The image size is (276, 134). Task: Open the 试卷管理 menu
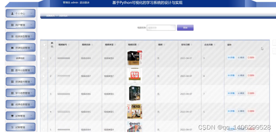point(20,115)
